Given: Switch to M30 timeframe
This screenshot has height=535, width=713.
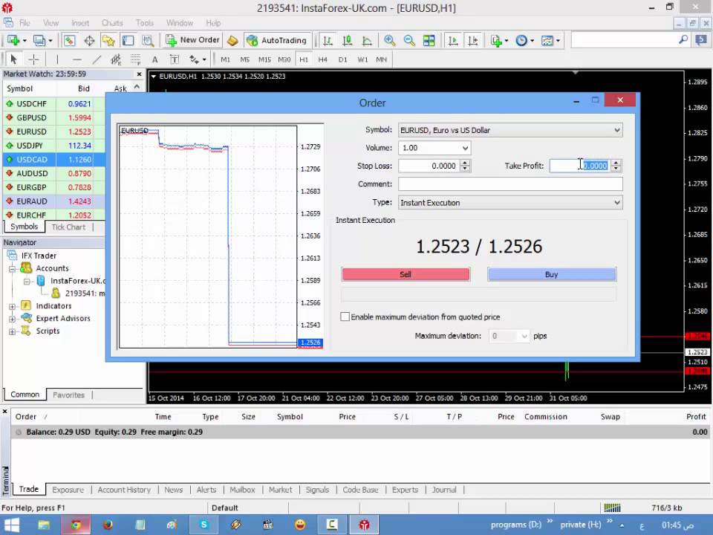Looking at the screenshot, I should tap(284, 59).
